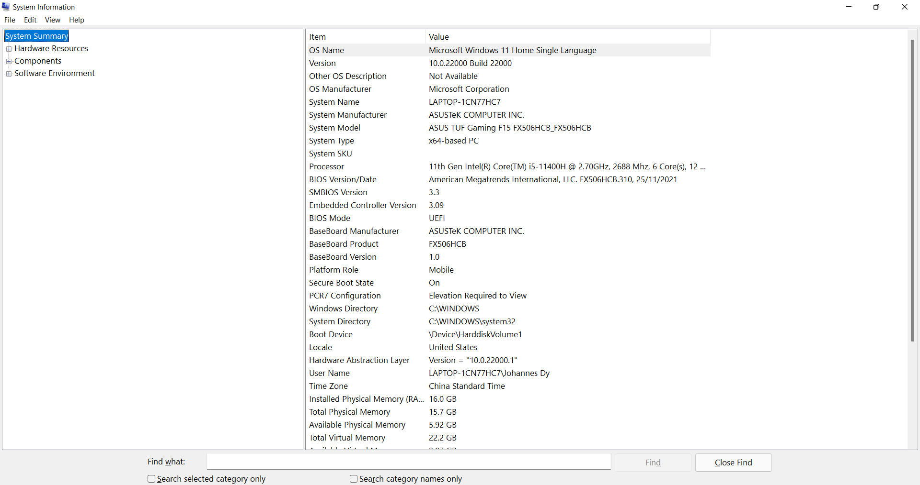Viewport: 920px width, 485px height.
Task: Open the File menu
Action: pyautogui.click(x=10, y=20)
